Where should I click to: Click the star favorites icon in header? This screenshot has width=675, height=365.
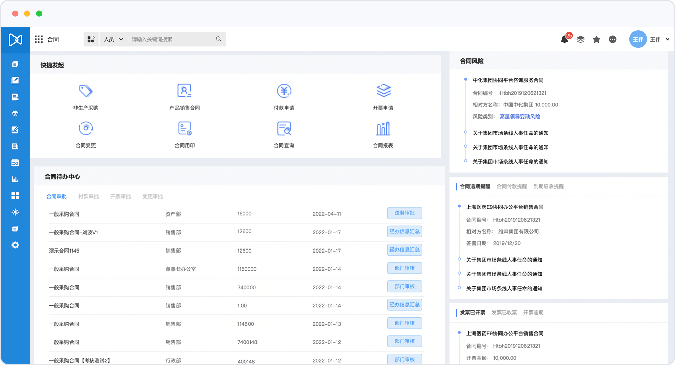coord(596,39)
